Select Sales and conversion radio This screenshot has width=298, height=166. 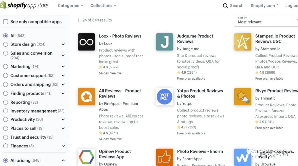(x=6, y=53)
